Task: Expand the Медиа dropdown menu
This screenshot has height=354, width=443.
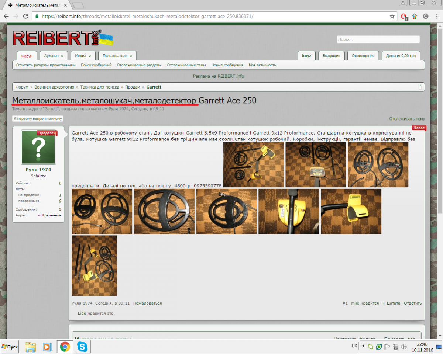Action: (x=83, y=56)
